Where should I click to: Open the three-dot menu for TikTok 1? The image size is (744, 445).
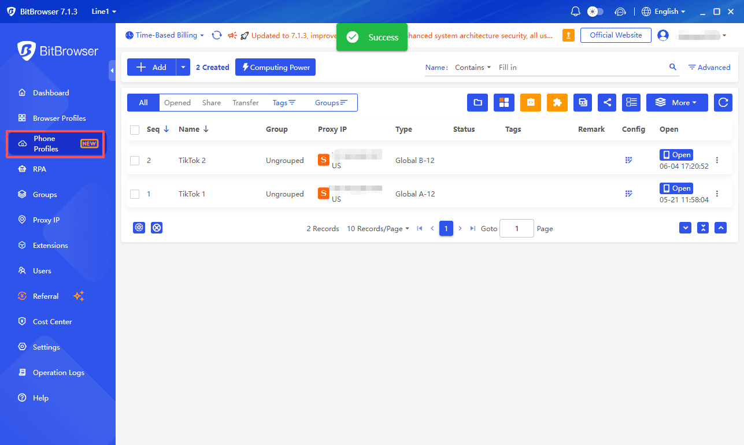click(x=717, y=194)
